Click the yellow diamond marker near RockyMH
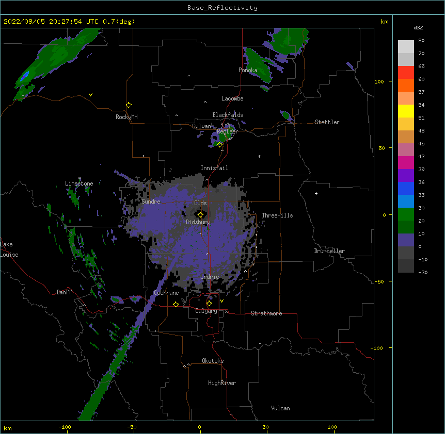Screen dimensions: 445x434 (129, 105)
